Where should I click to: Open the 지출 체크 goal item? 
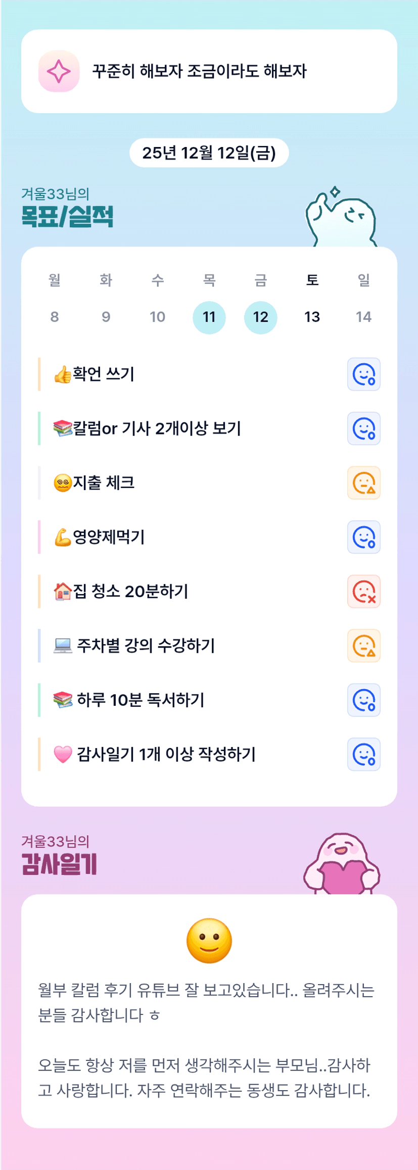104,483
